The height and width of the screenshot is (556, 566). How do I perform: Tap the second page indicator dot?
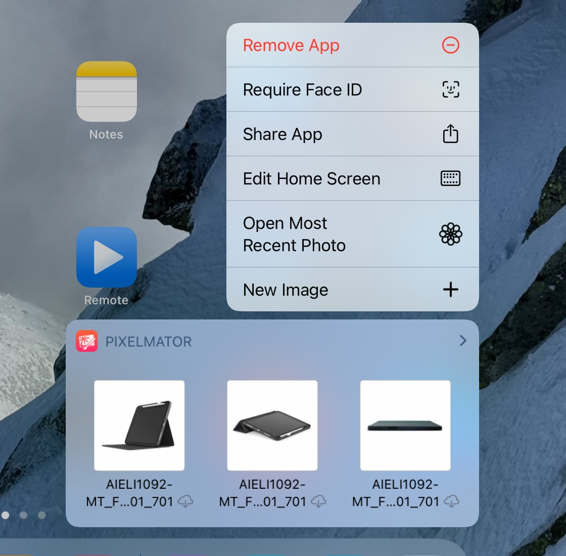(x=23, y=515)
